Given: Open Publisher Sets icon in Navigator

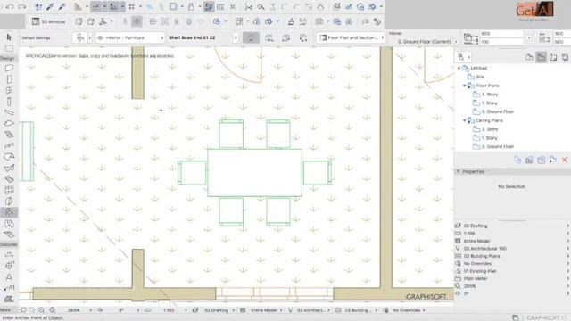Looking at the screenshot, I should 565,57.
